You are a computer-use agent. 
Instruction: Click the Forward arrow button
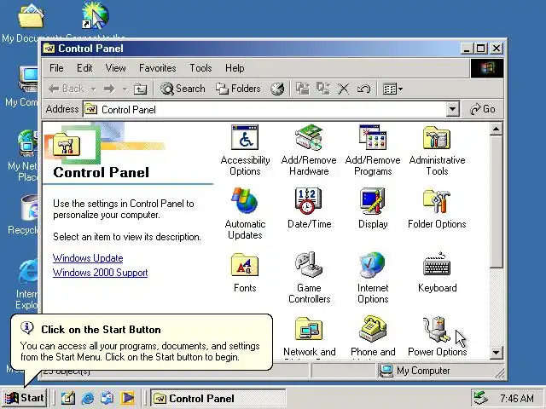point(109,89)
